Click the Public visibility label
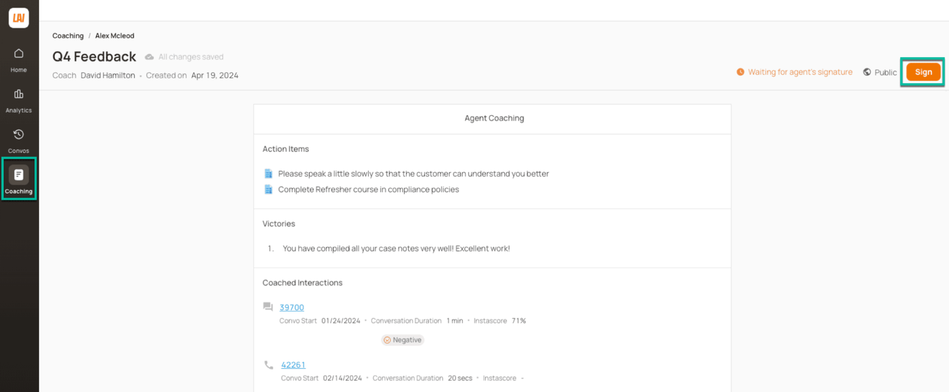949x392 pixels. click(886, 72)
